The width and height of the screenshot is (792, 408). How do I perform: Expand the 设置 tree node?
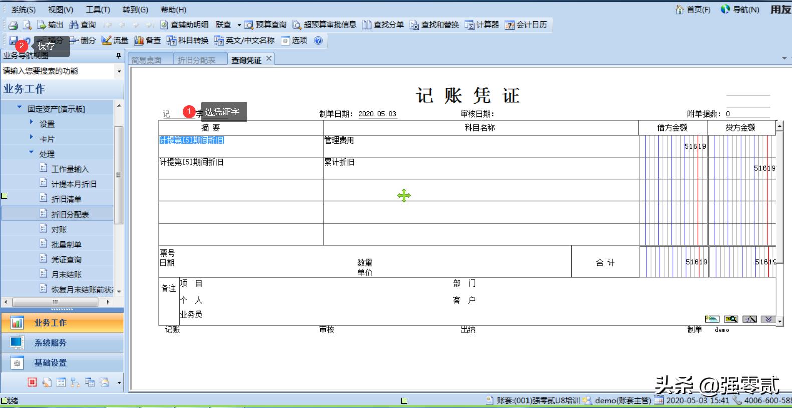tap(31, 122)
